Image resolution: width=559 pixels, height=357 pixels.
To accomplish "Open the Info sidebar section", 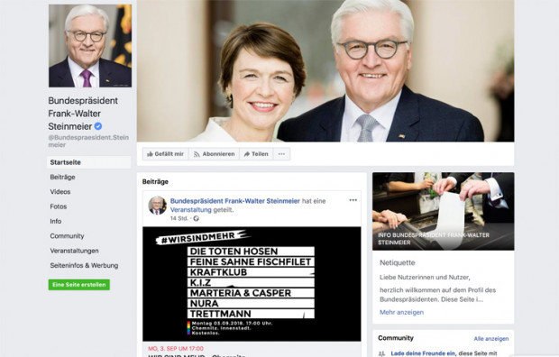I will click(x=56, y=221).
